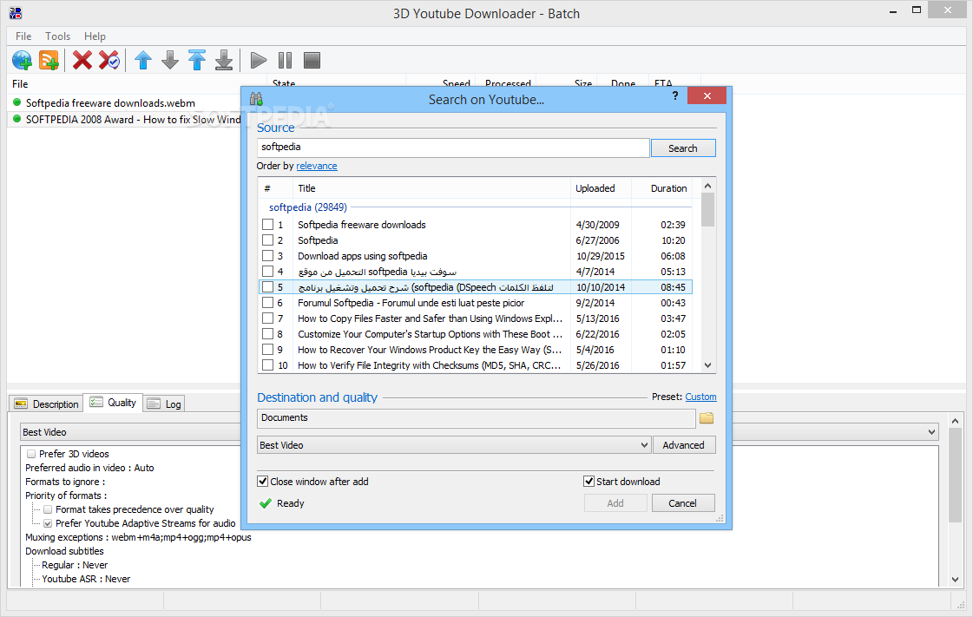Move the item to bottom of queue

224,60
